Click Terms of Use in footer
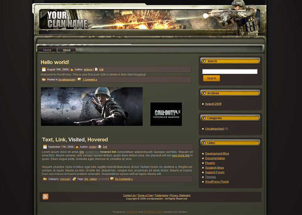The height and width of the screenshot is (215, 302). click(145, 195)
